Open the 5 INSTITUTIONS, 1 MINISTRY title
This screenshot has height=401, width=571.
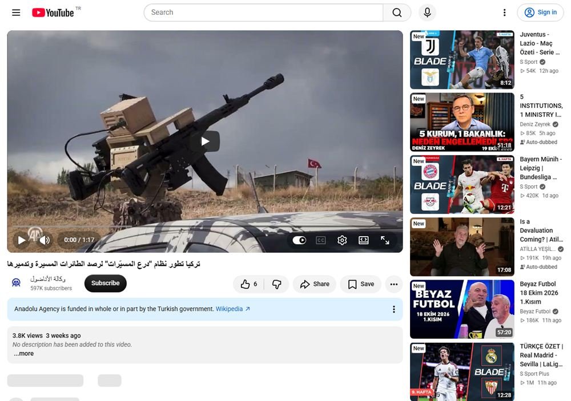[541, 106]
